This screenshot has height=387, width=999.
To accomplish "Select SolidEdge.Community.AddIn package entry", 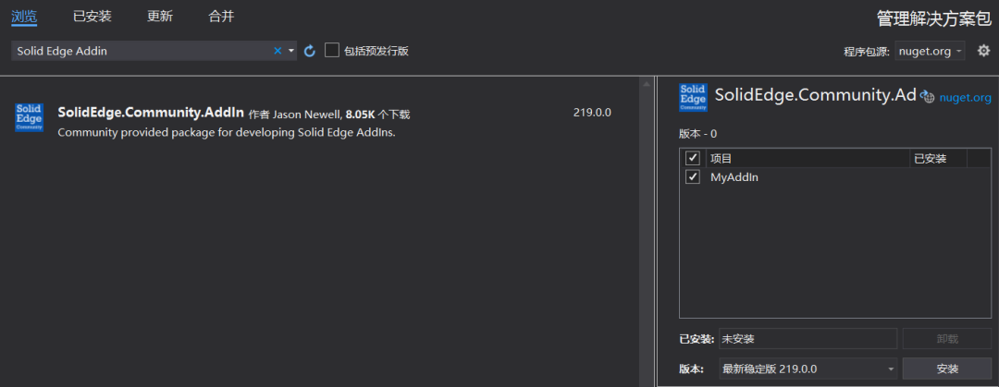I will pyautogui.click(x=318, y=122).
